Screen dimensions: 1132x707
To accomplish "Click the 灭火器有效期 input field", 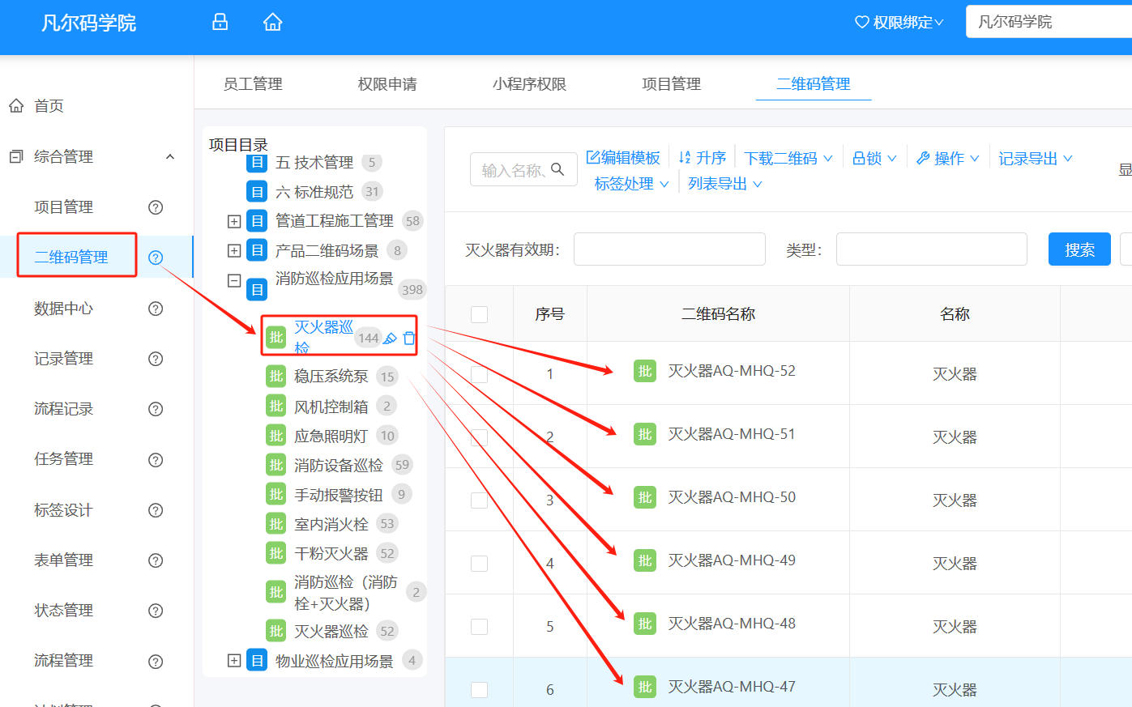I will point(669,249).
